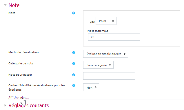Open the Non dropdown for hiding evaluators

coord(91,87)
